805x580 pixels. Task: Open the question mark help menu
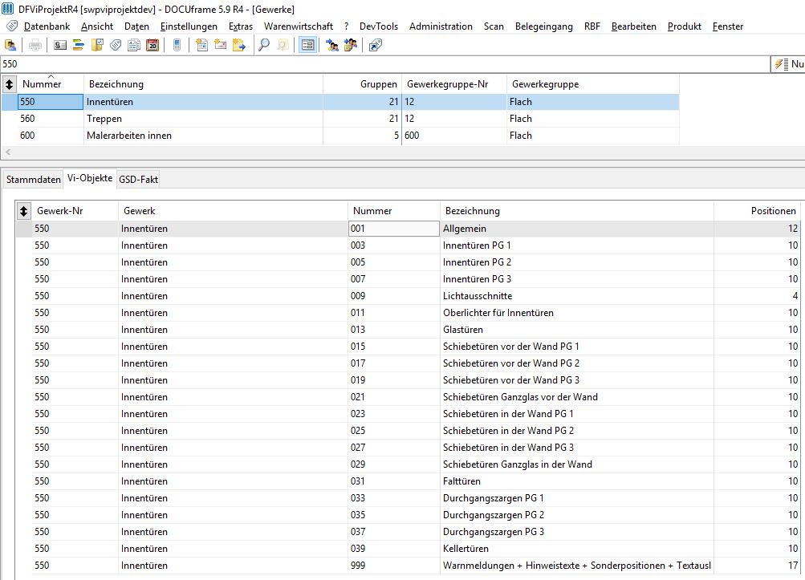pyautogui.click(x=347, y=26)
